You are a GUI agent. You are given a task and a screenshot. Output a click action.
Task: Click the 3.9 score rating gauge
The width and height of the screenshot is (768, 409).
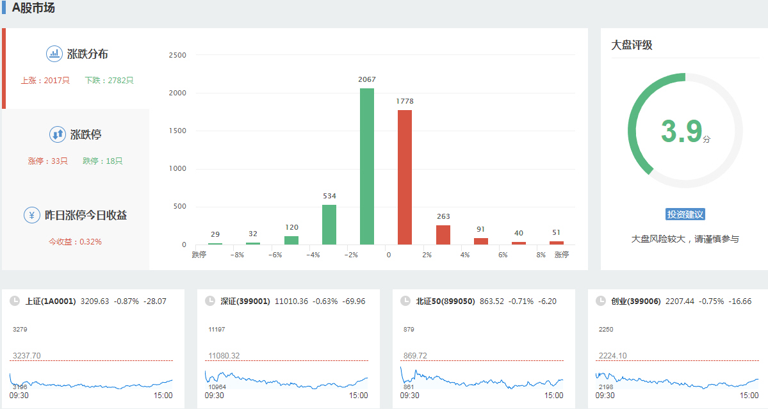[685, 131]
